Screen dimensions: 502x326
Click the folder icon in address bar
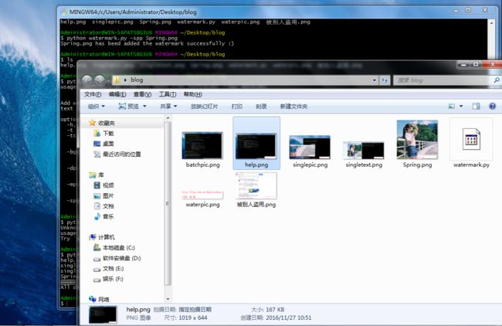(x=117, y=80)
